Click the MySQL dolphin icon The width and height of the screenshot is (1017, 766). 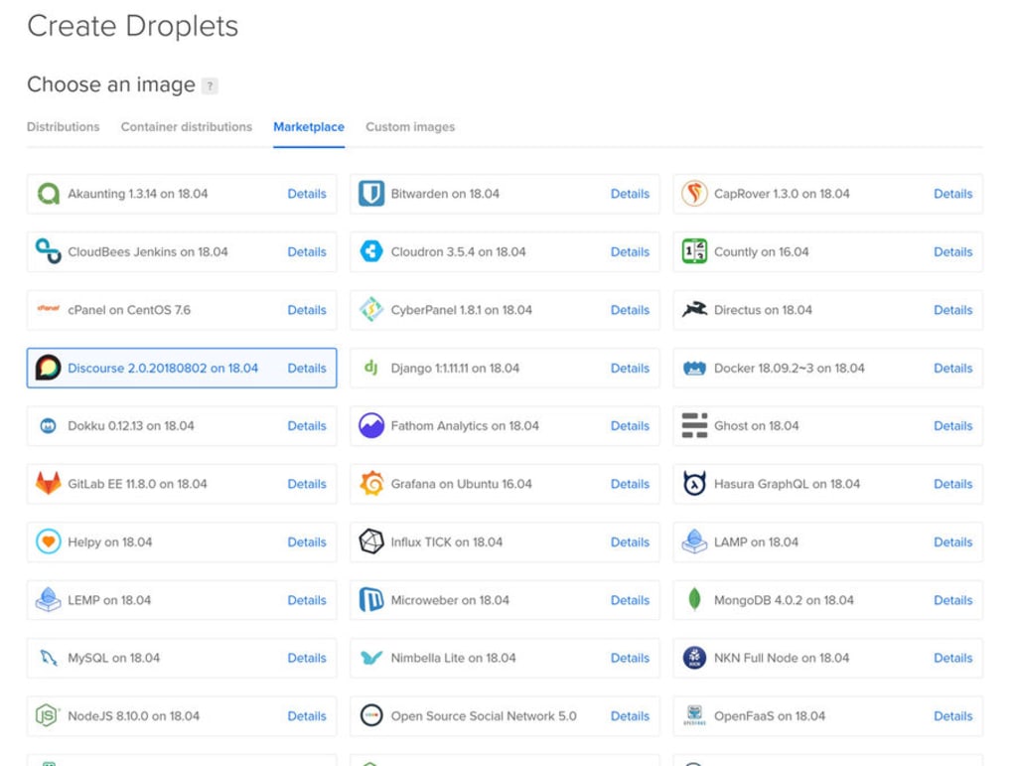[x=48, y=658]
